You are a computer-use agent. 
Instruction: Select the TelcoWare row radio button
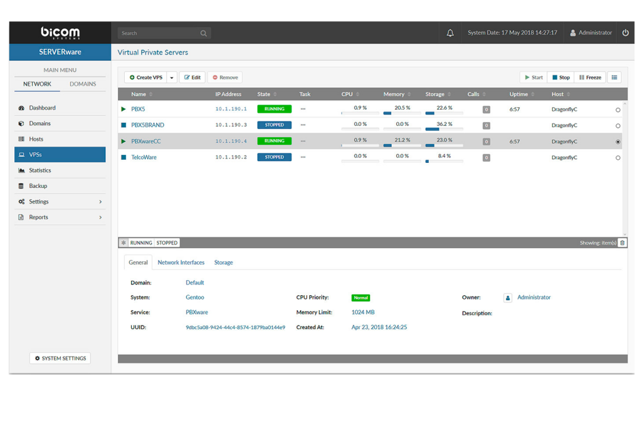pyautogui.click(x=618, y=158)
